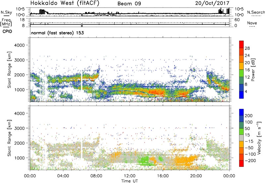Click the '20:00' time tick label
The image size is (265, 183).
tap(196, 176)
